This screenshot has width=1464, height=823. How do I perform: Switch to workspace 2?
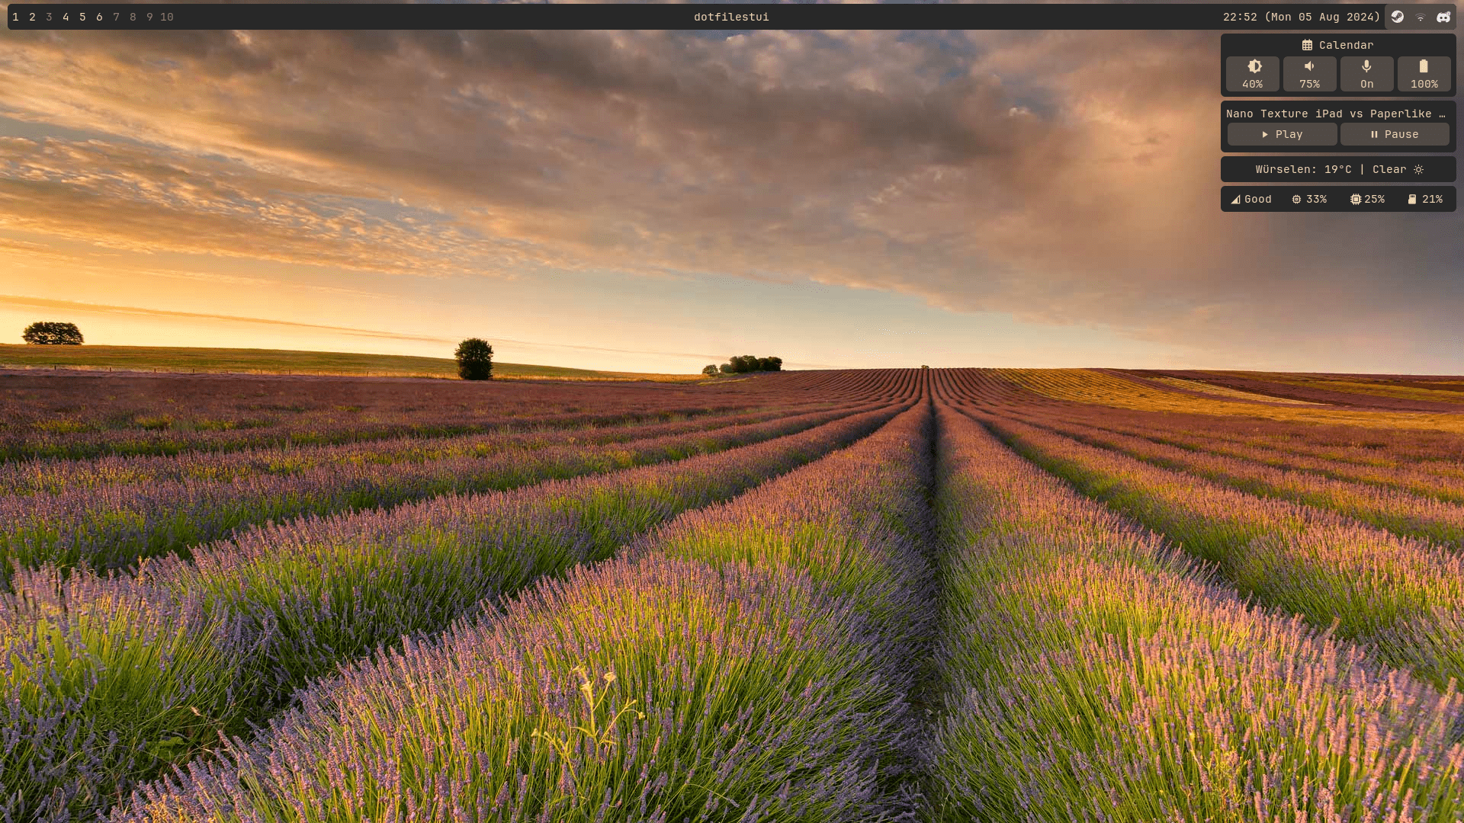(32, 17)
